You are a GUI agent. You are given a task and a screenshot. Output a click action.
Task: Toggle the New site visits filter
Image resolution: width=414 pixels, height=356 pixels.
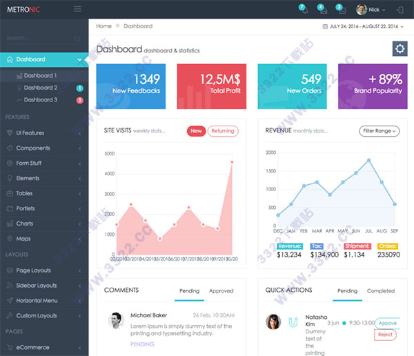pos(196,131)
